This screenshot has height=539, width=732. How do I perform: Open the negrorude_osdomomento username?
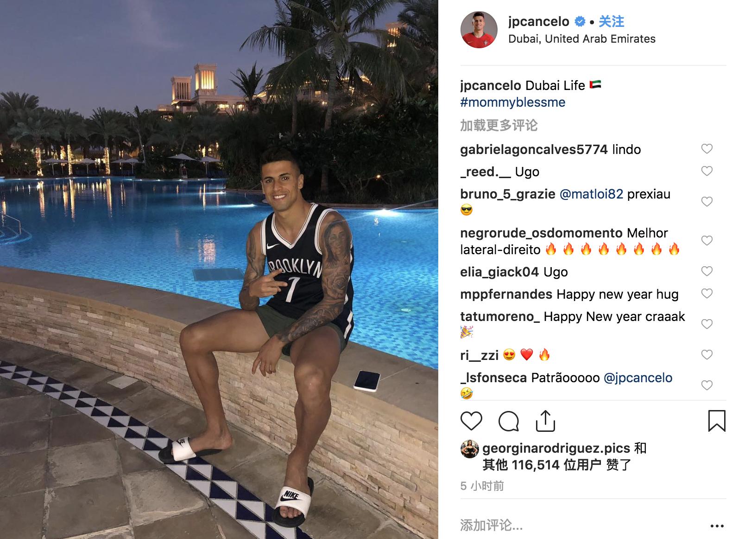pos(542,233)
